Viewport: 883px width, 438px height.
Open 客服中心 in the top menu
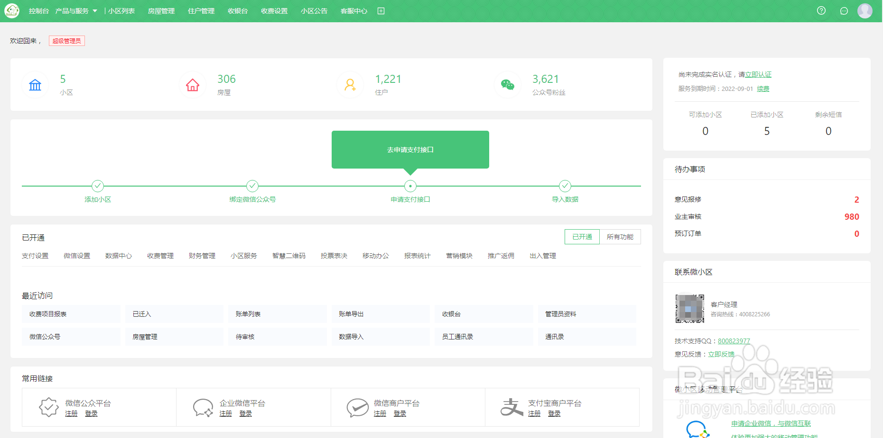[354, 11]
